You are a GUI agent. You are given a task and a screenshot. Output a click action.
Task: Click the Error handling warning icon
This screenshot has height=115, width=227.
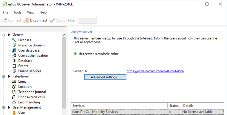(x=14, y=102)
